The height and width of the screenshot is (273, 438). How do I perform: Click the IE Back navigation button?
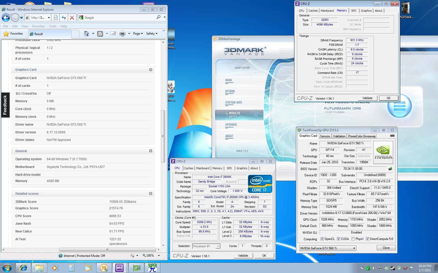click(x=6, y=17)
